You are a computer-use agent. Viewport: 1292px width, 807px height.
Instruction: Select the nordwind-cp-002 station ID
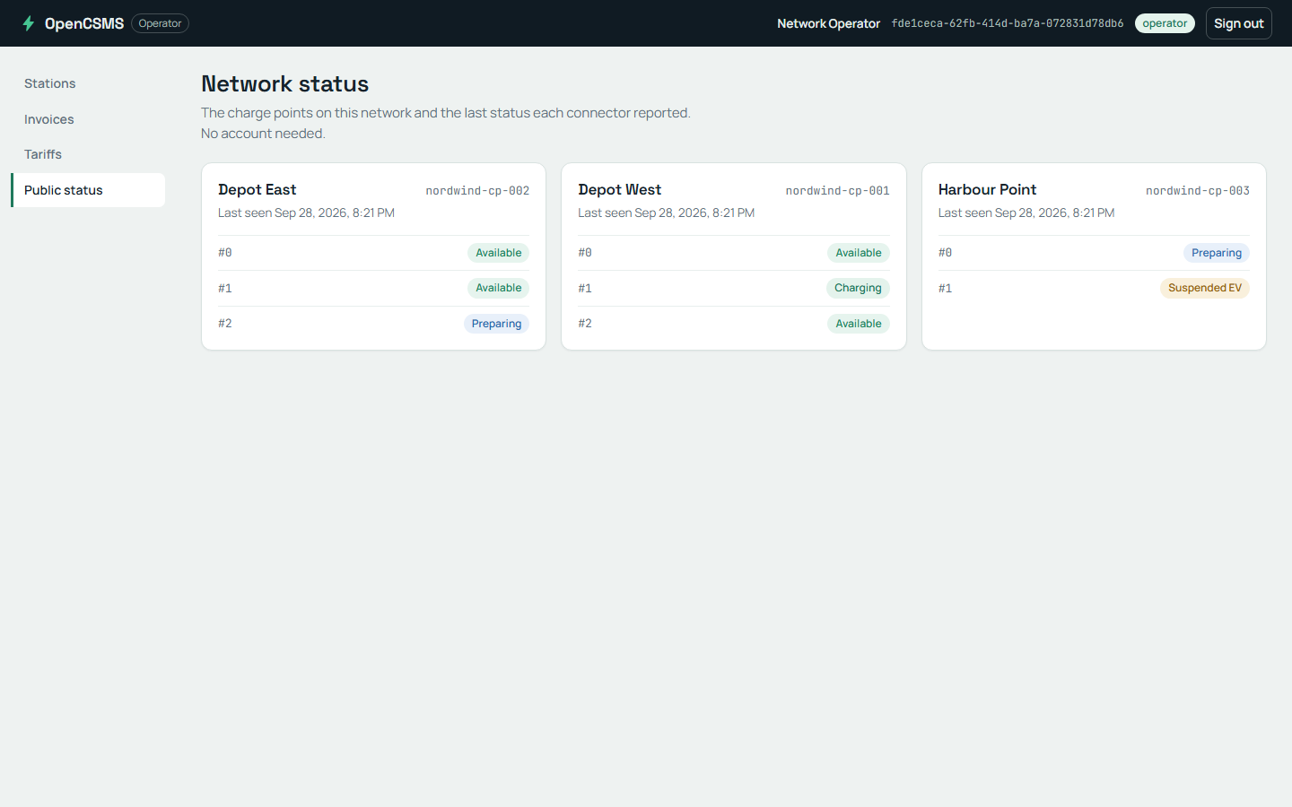tap(477, 190)
